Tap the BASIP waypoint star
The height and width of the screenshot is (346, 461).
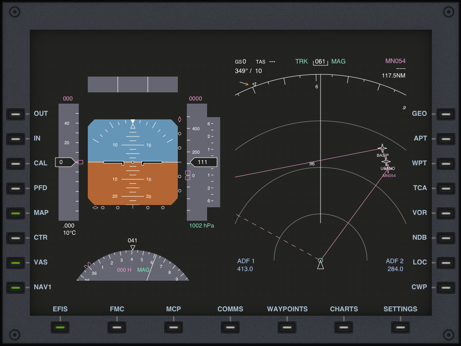click(x=382, y=148)
